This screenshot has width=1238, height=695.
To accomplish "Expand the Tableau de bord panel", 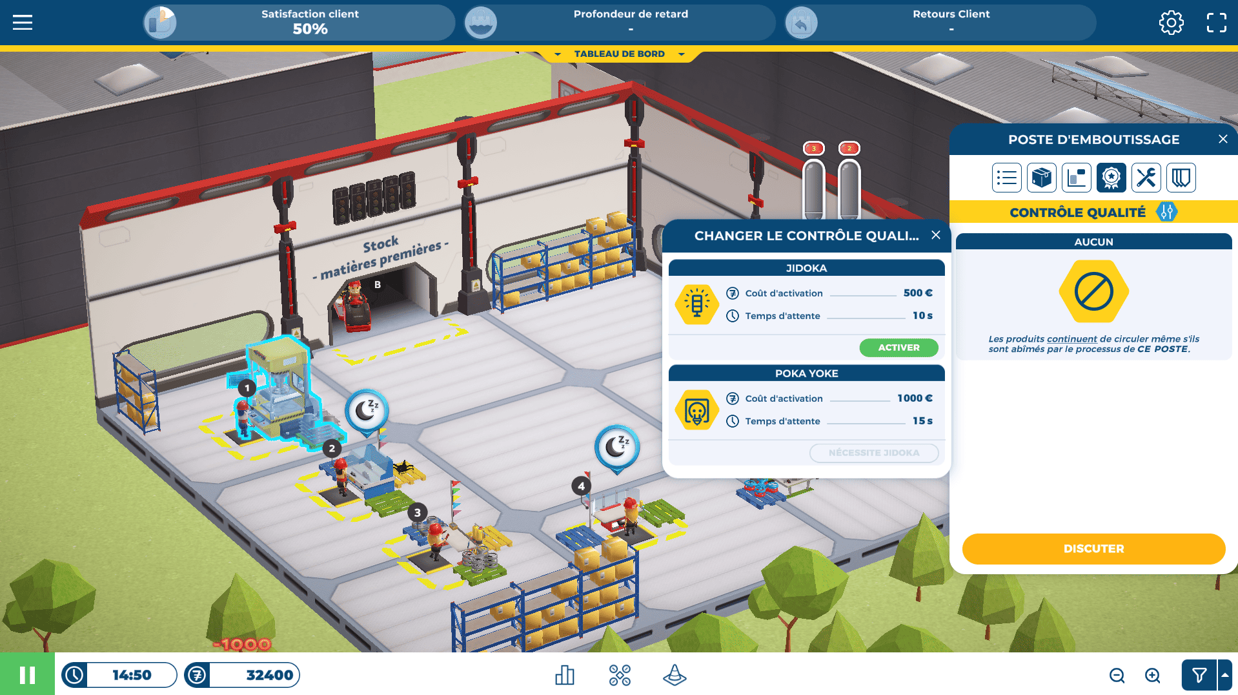I will coord(619,54).
